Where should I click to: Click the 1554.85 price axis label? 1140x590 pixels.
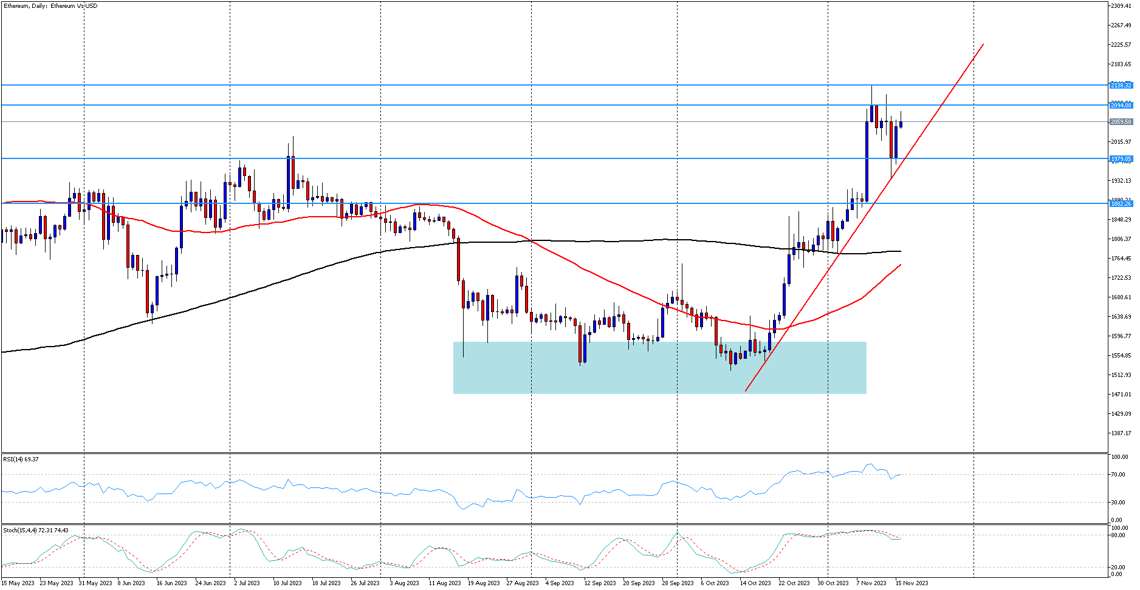click(x=1121, y=356)
